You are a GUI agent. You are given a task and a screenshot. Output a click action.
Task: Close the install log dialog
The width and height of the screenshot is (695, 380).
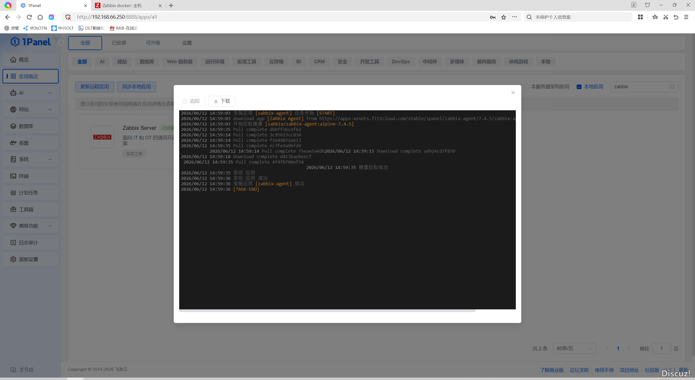[513, 93]
